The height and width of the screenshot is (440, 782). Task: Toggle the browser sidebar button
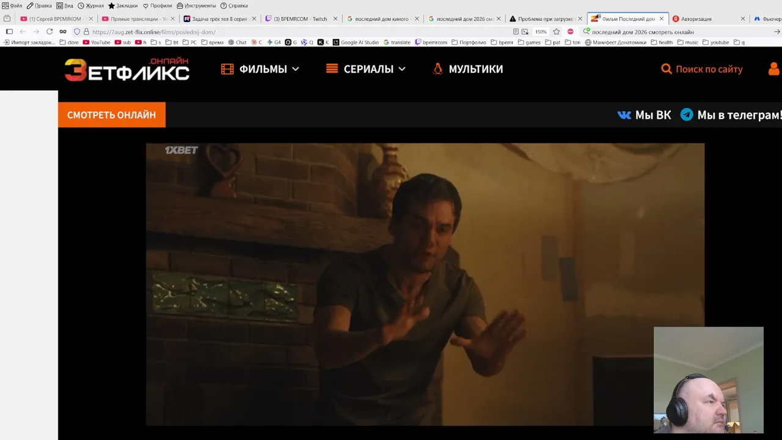[9, 32]
